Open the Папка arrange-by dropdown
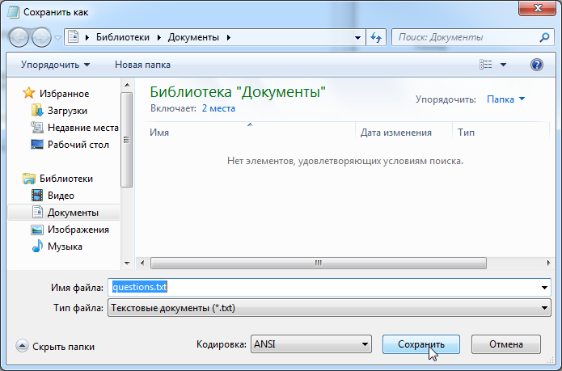Viewport: 562px width, 371px height. [505, 99]
